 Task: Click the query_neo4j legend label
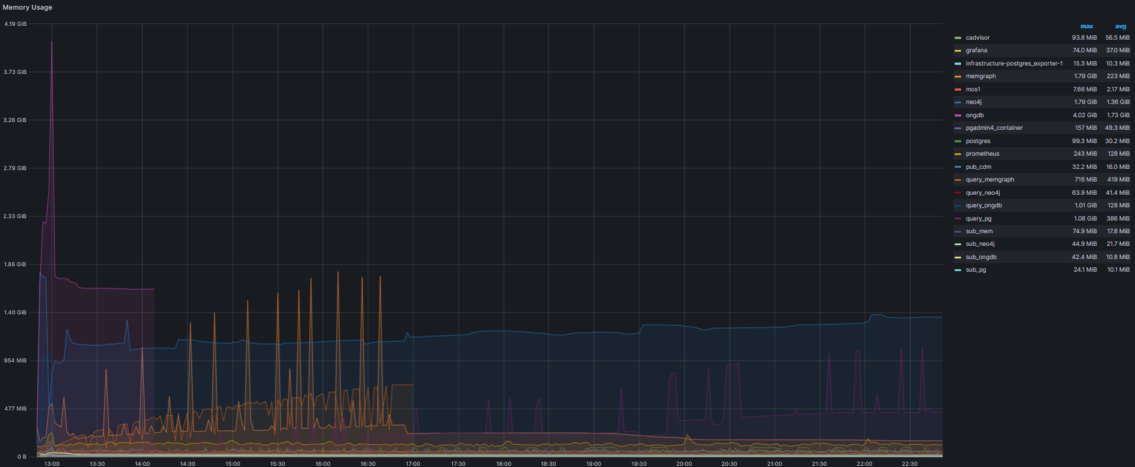pos(983,193)
